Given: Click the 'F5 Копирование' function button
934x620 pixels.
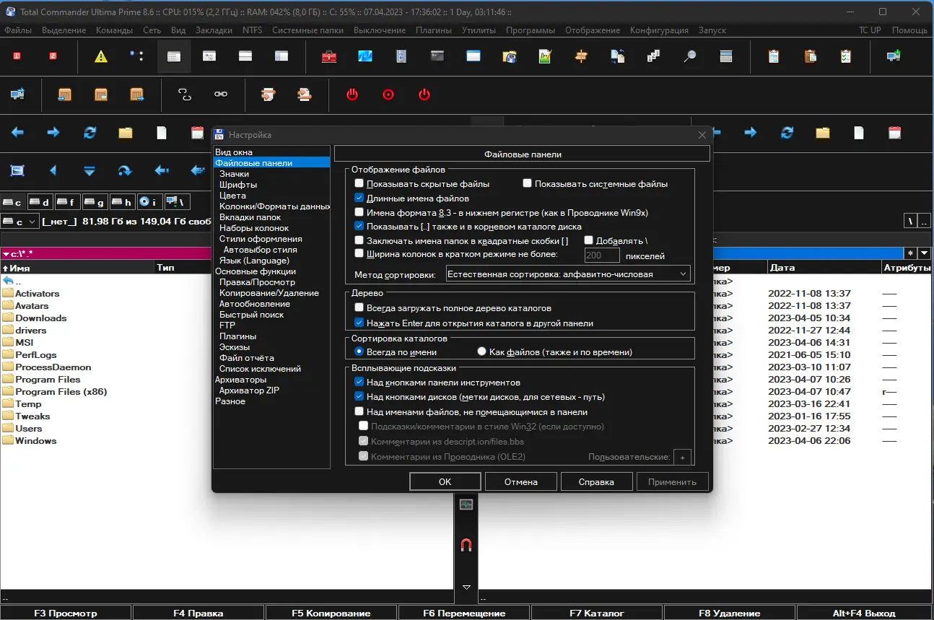Looking at the screenshot, I should (331, 614).
